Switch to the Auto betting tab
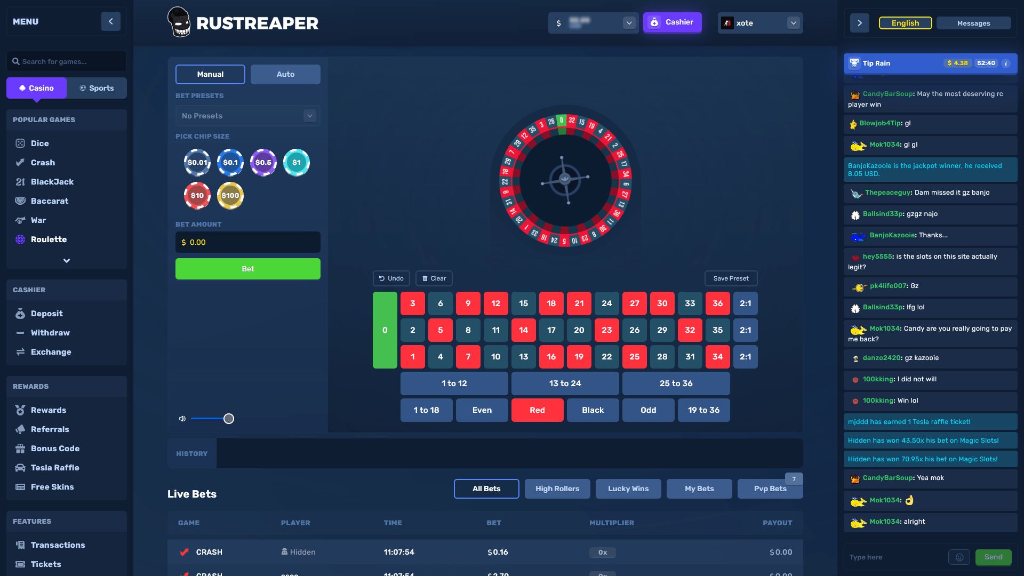This screenshot has height=576, width=1024. click(285, 74)
